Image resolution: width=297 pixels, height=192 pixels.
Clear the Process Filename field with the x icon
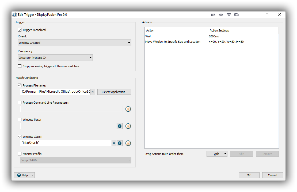point(93,92)
